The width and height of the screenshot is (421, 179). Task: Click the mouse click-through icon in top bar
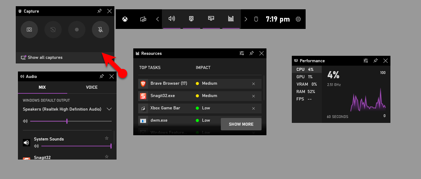click(x=256, y=19)
